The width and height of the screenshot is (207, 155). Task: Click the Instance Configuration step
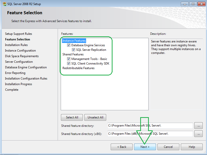[20, 51]
